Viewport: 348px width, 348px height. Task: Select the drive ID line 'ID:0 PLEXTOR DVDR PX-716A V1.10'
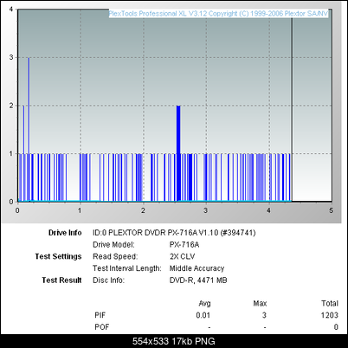pyautogui.click(x=174, y=233)
